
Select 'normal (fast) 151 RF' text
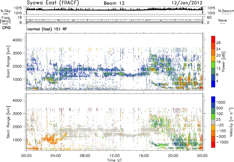[47, 29]
